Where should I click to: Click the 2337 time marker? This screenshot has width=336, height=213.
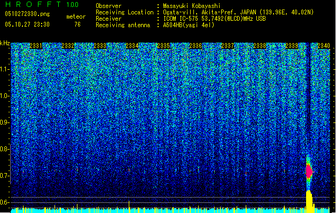pyautogui.click(x=228, y=46)
